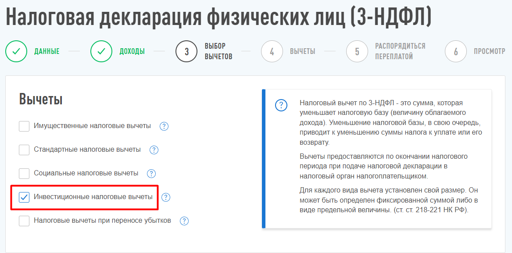The image size is (512, 253).
Task: Enable Имущественные налоговые вычеты checkbox
Action: (x=24, y=126)
